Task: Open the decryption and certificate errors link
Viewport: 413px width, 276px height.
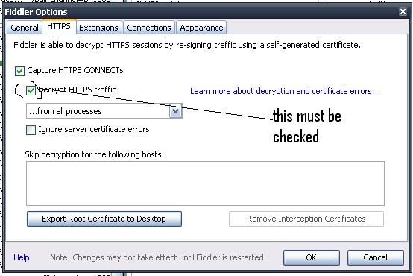Action: [x=285, y=91]
